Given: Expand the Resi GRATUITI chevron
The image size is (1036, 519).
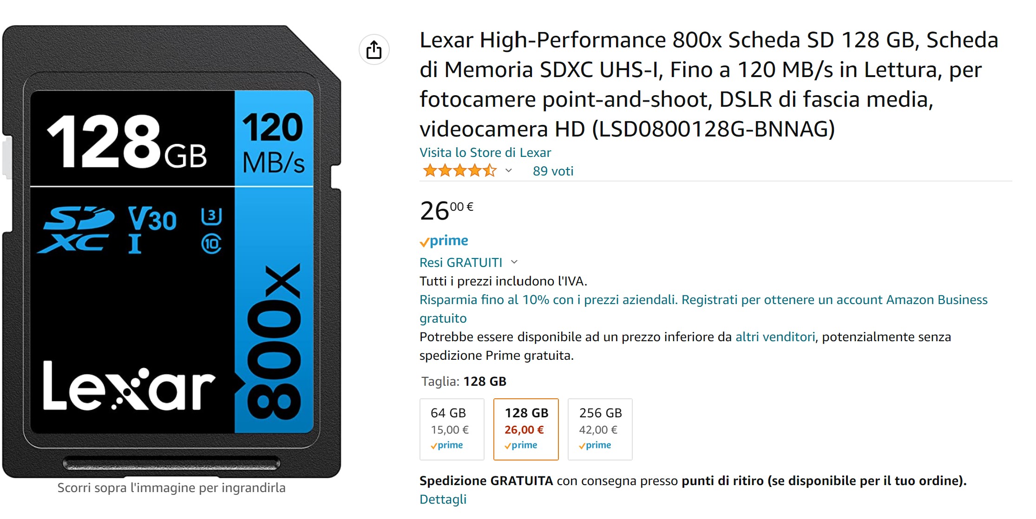Looking at the screenshot, I should point(514,262).
